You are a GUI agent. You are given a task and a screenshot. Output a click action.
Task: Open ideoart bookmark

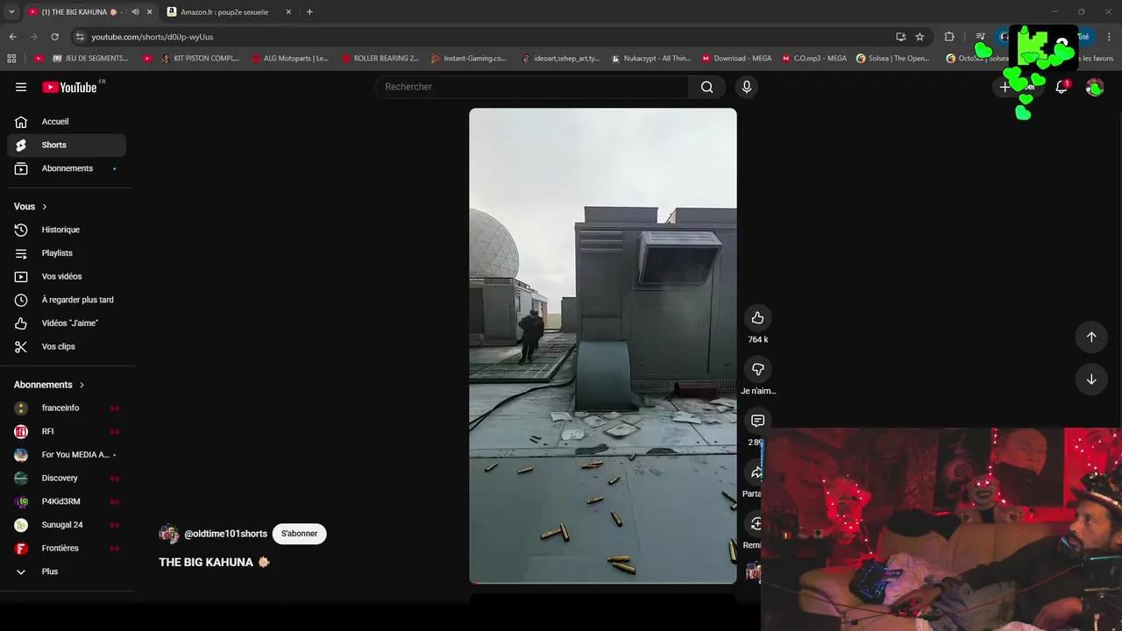pos(561,59)
